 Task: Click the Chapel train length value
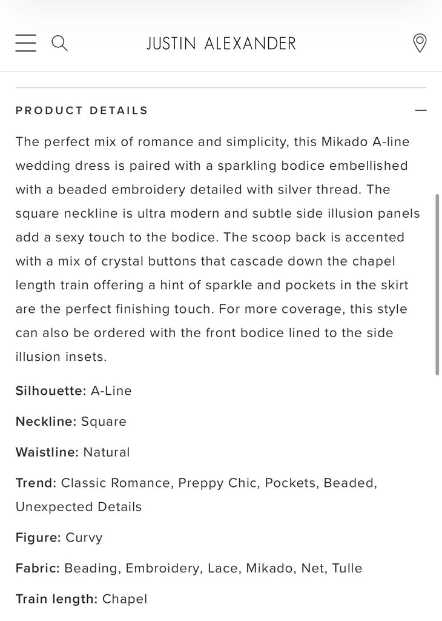pyautogui.click(x=125, y=599)
